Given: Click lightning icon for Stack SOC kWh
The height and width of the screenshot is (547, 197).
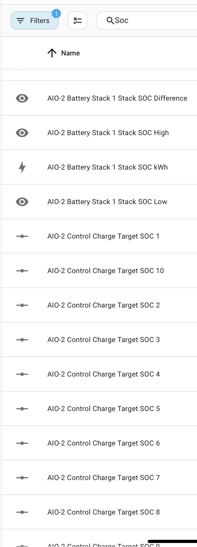Looking at the screenshot, I should (22, 167).
